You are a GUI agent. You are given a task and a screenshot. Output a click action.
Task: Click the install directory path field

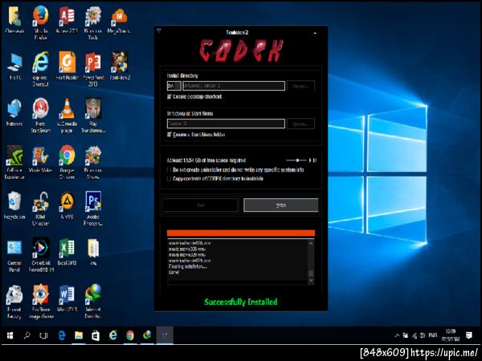click(x=234, y=86)
